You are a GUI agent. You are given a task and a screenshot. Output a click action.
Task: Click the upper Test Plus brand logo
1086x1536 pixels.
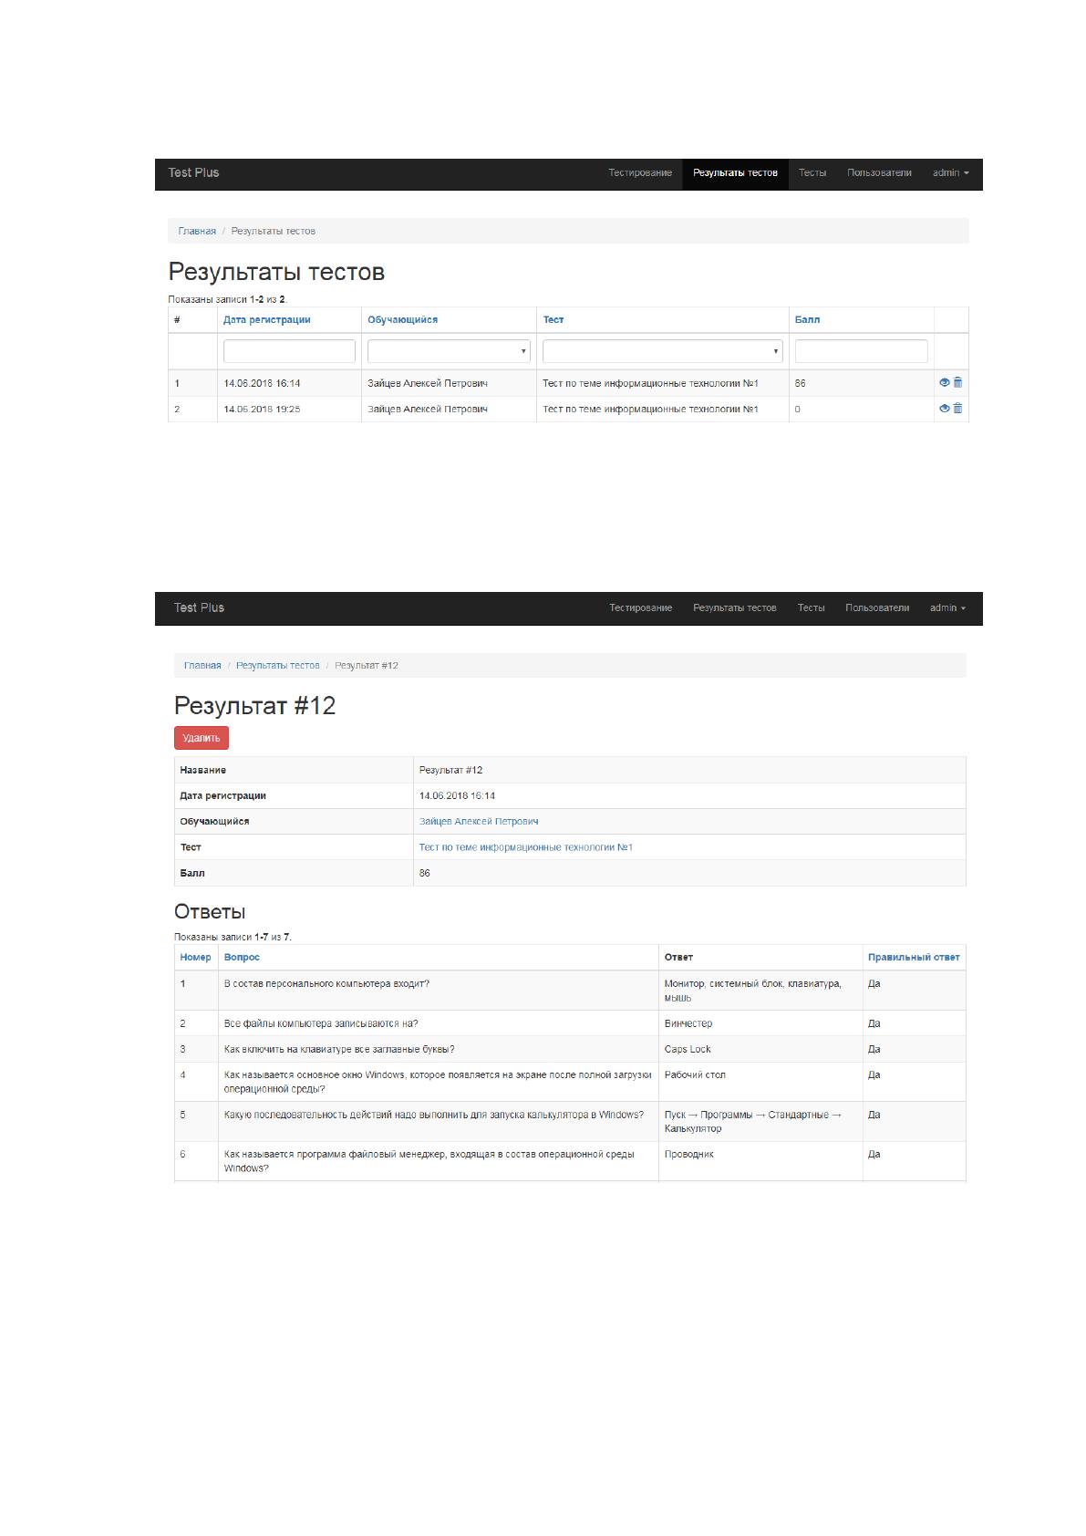point(193,172)
